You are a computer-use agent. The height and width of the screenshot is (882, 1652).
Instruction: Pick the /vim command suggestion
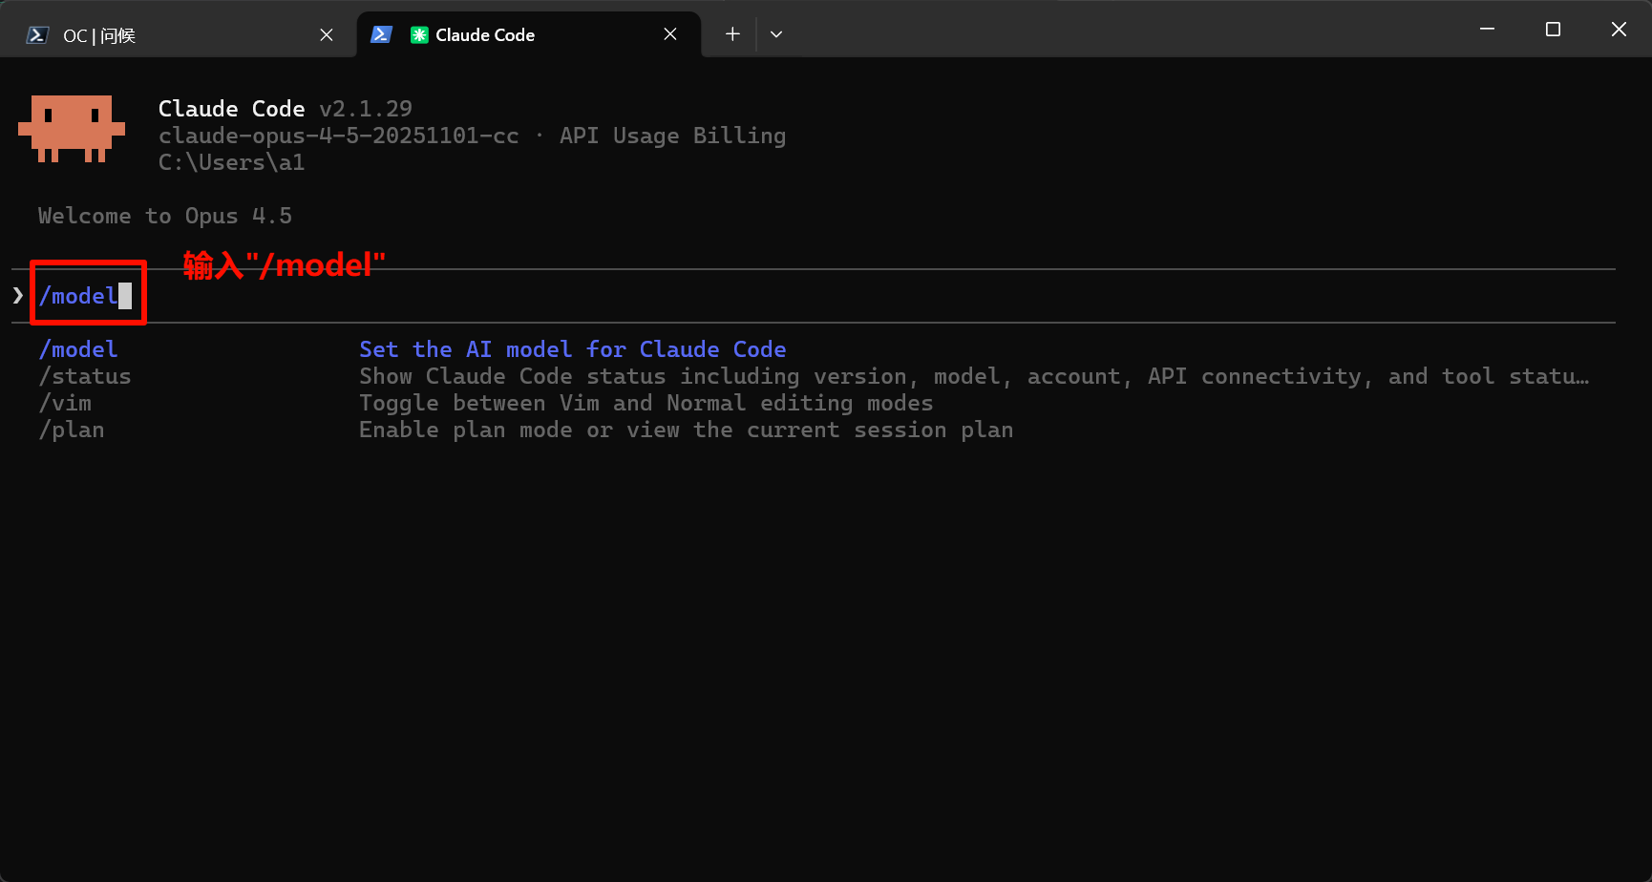pos(65,403)
